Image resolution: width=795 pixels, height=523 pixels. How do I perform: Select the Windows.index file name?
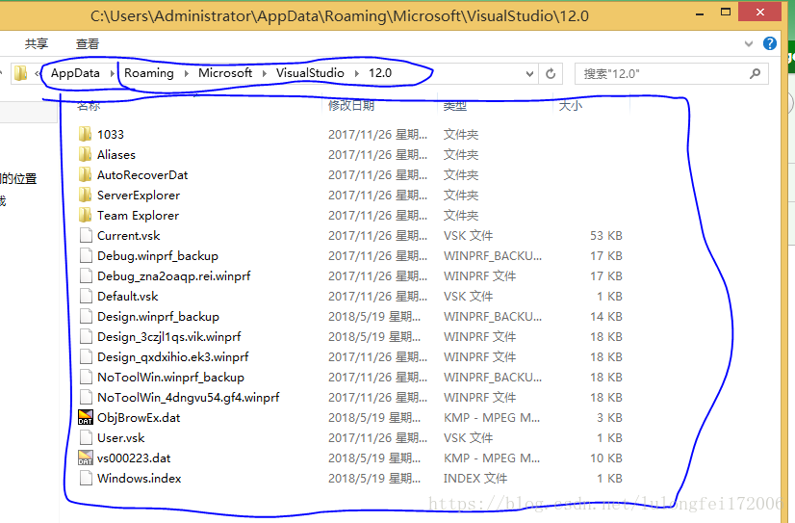pyautogui.click(x=139, y=479)
